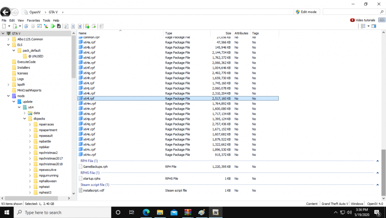Open WinRAR from the taskbar
Viewport: 386px width, 218px height.
coord(188,213)
